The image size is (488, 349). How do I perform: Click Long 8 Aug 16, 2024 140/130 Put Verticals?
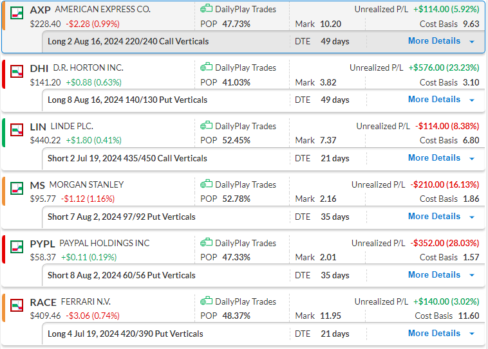click(127, 100)
